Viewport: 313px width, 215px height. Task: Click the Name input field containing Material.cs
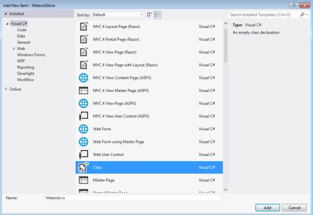click(x=133, y=198)
